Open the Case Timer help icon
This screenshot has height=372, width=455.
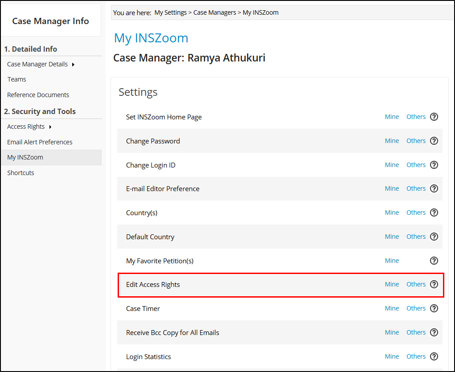[434, 308]
